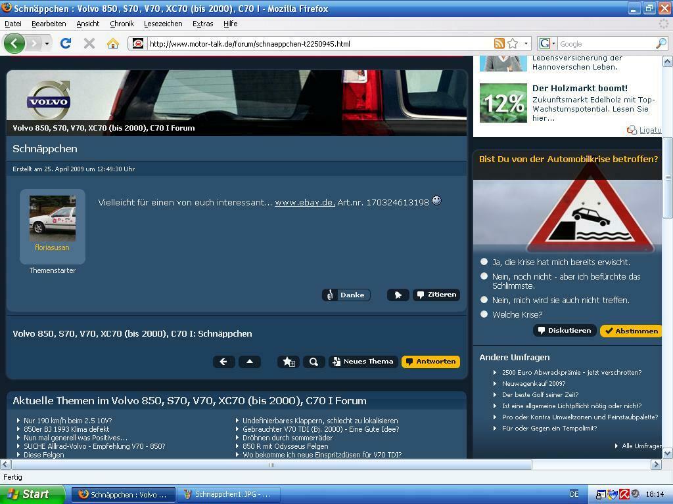673x504 pixels.
Task: Open the Chronik menu
Action: coord(122,24)
